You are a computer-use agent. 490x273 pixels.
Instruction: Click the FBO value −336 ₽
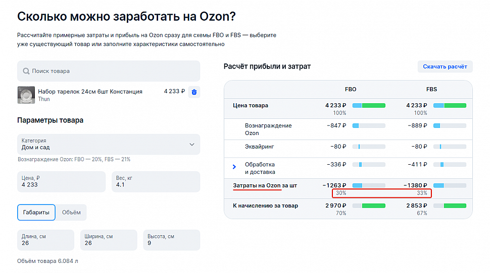pos(336,164)
